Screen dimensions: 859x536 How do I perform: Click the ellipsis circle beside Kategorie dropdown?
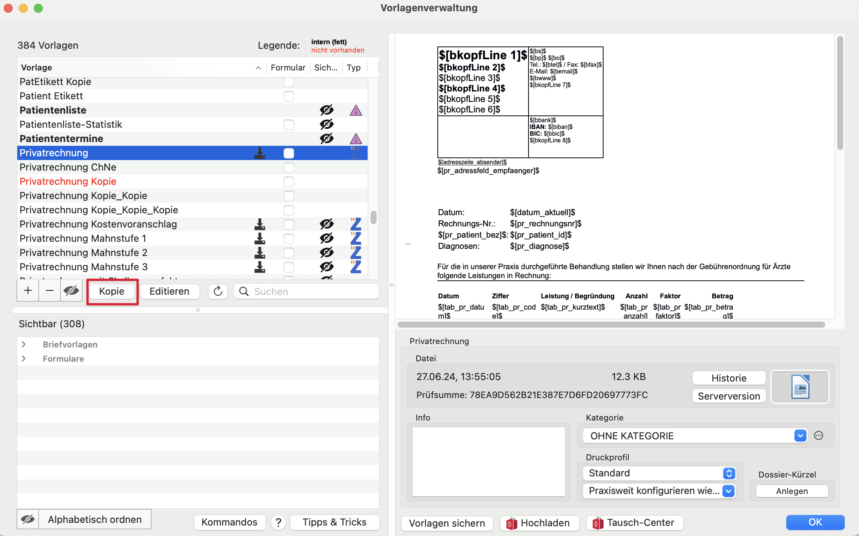click(818, 436)
